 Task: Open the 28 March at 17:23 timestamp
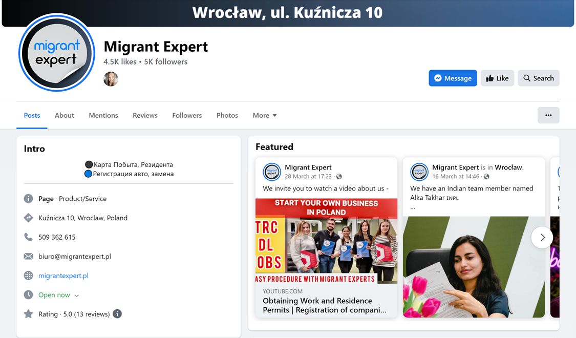pos(308,176)
